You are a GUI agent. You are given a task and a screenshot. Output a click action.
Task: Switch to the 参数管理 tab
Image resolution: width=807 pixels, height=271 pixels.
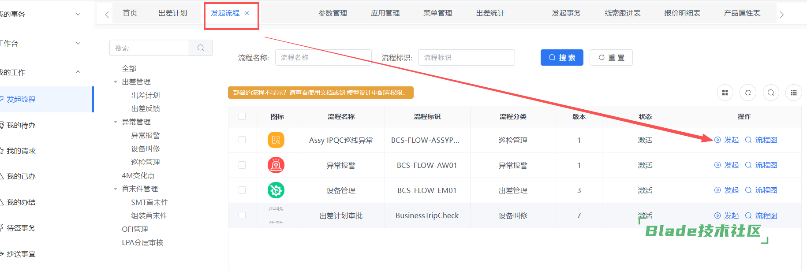(333, 13)
